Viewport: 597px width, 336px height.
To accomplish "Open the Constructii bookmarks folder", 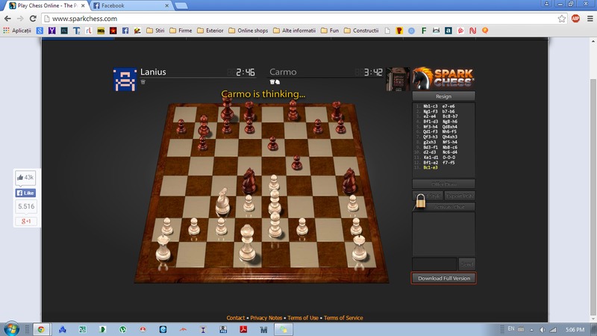I will click(360, 31).
